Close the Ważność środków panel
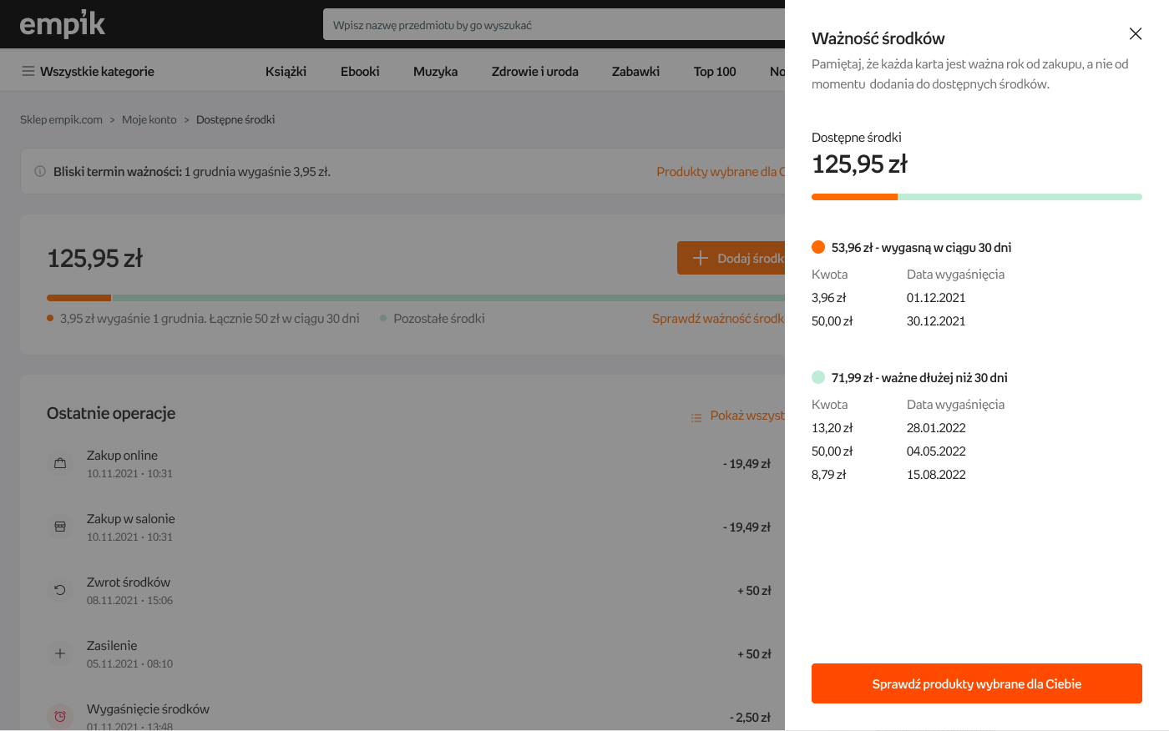 [1135, 34]
